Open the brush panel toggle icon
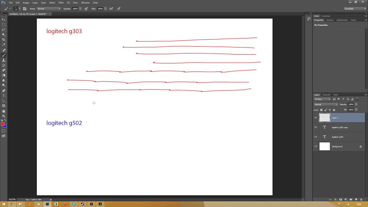The height and width of the screenshot is (207, 368). pos(25,9)
